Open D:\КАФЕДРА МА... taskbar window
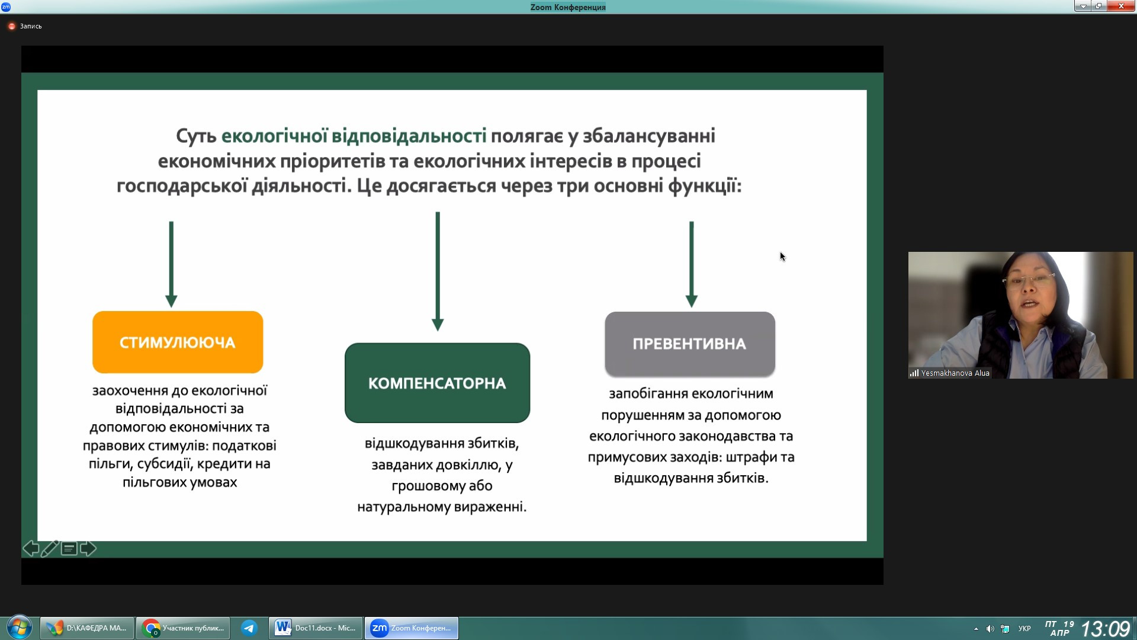The image size is (1137, 640). click(x=87, y=628)
